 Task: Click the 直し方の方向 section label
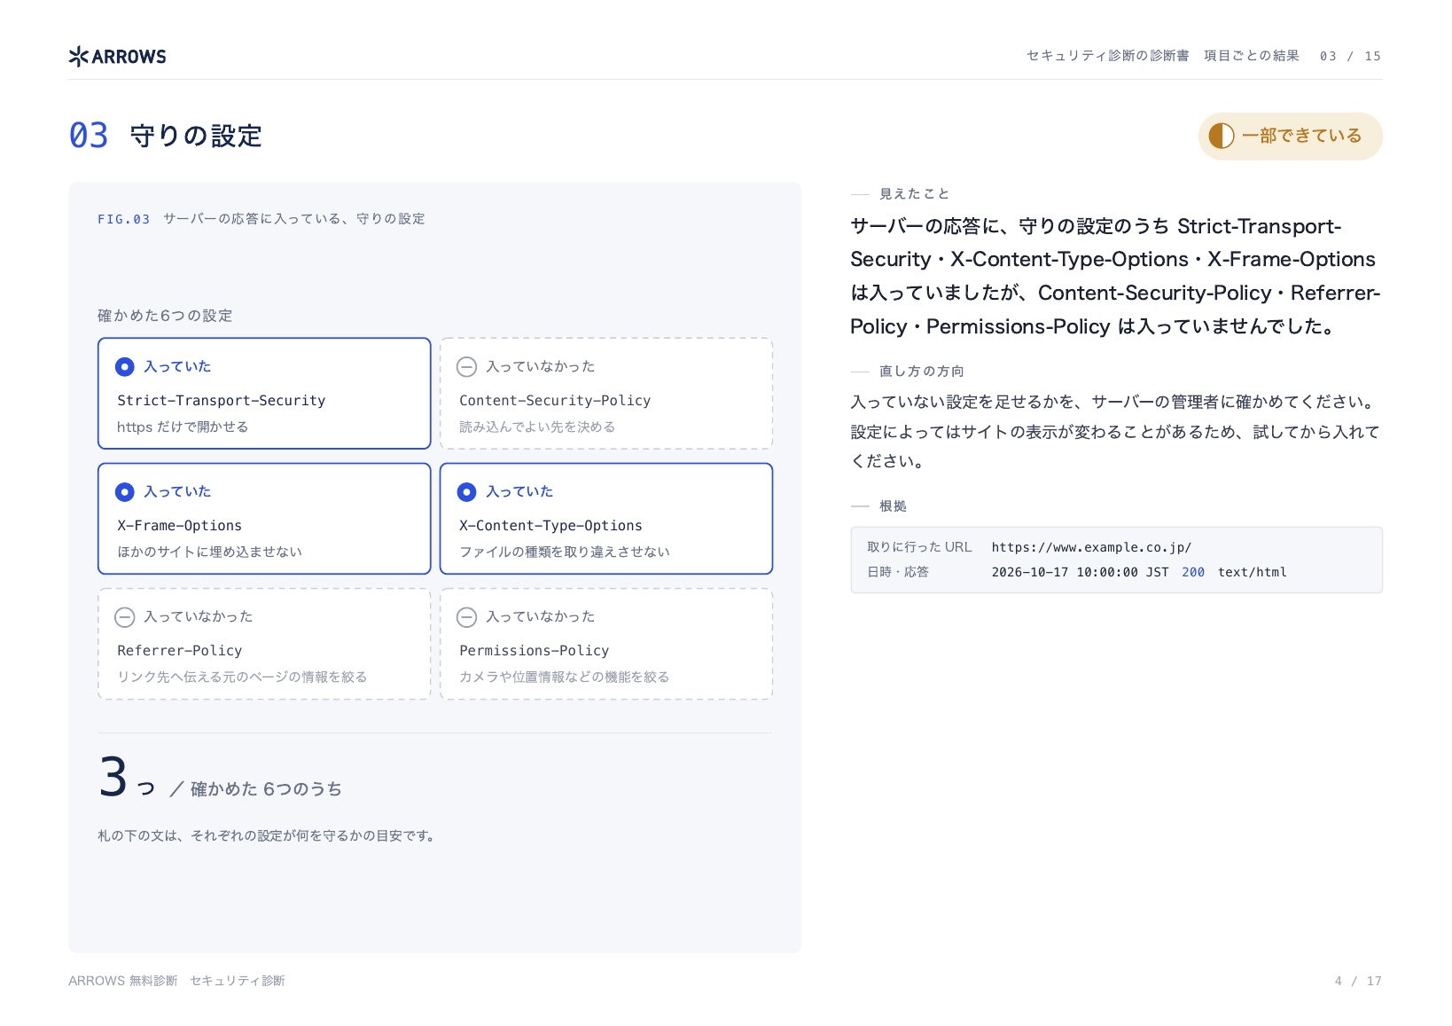922,371
